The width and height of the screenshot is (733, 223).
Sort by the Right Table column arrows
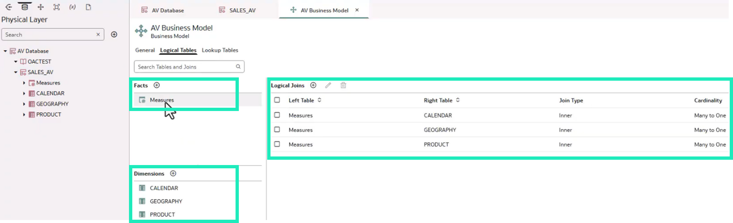pos(458,100)
